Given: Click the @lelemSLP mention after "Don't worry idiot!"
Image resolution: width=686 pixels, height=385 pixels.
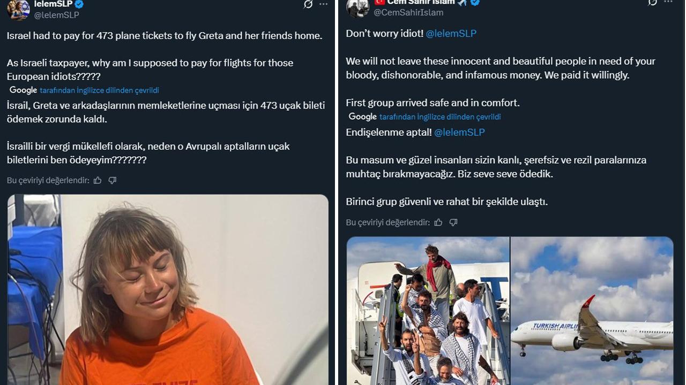Looking at the screenshot, I should [451, 33].
